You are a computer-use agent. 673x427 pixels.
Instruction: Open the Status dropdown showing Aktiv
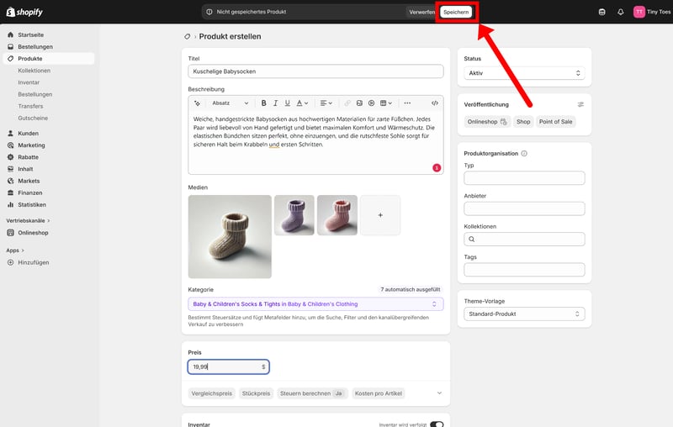click(x=524, y=73)
